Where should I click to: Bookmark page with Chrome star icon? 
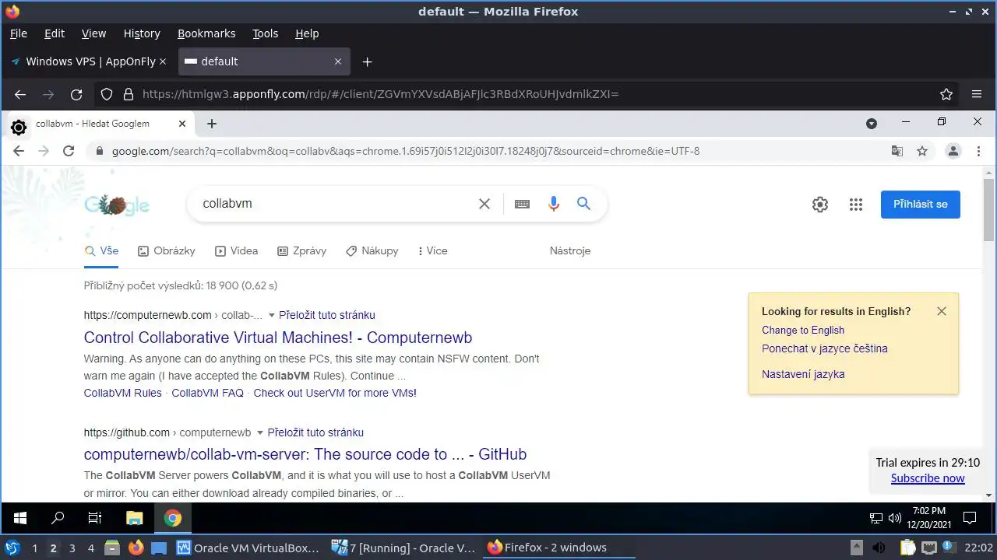pyautogui.click(x=922, y=152)
